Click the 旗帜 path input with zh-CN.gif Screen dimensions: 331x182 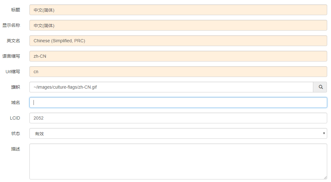[171, 87]
